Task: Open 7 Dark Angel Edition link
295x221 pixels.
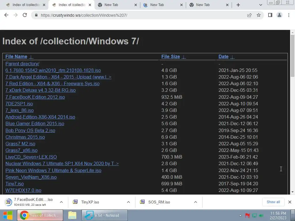Action: pos(58,77)
